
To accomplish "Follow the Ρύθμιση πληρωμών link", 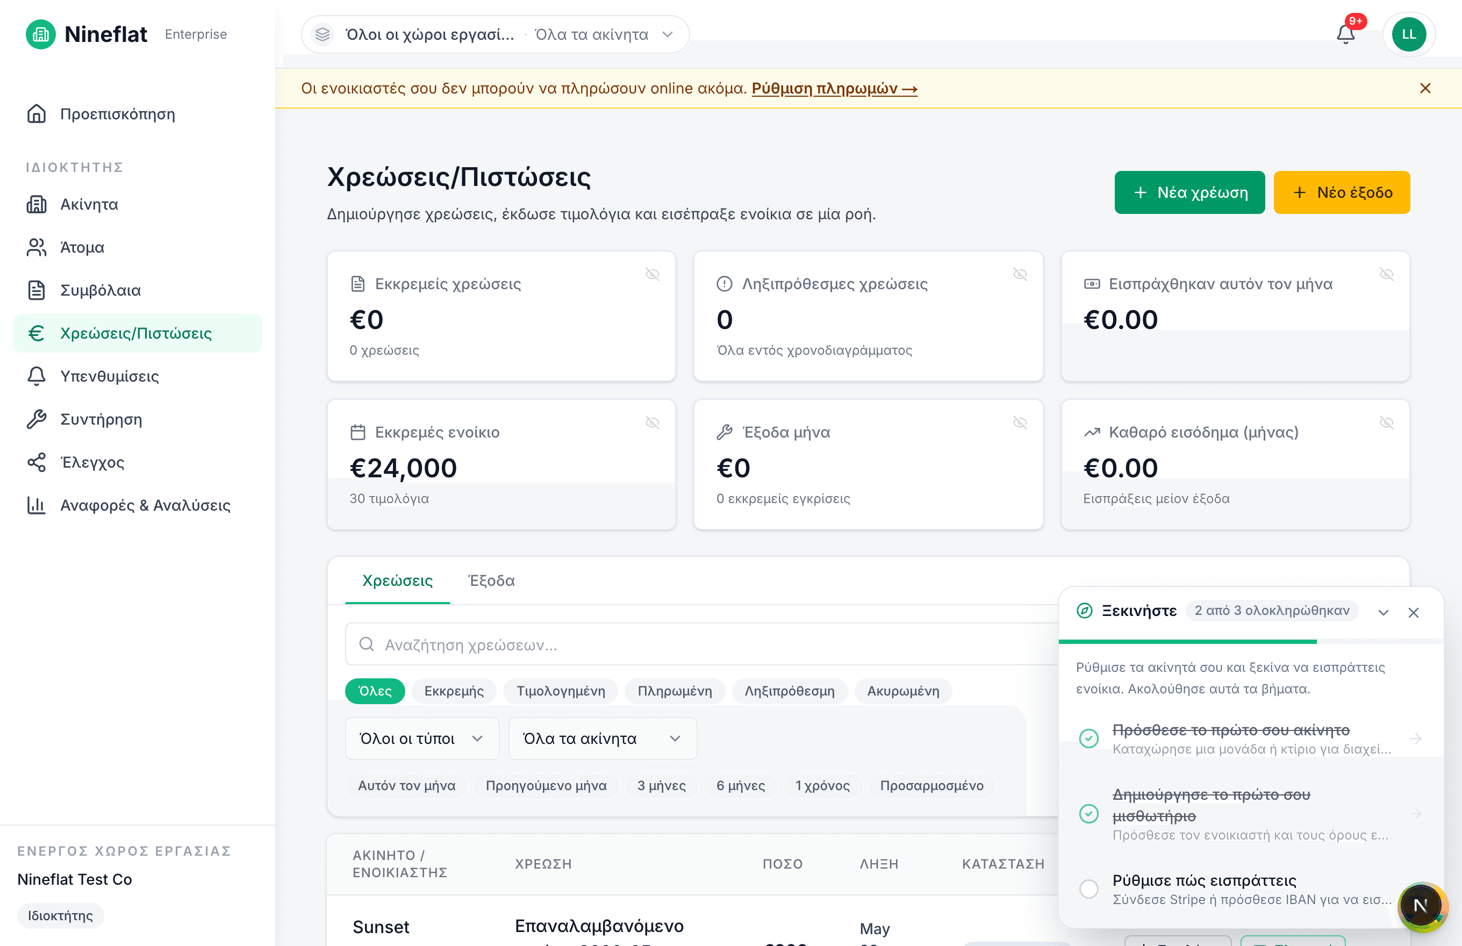I will (x=834, y=89).
